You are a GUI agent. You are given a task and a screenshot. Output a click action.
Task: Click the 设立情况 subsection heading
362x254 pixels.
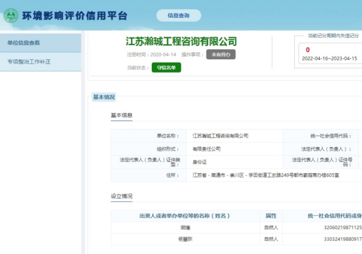[x=122, y=196]
